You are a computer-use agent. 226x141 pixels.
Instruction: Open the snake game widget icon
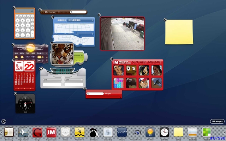point(108,132)
